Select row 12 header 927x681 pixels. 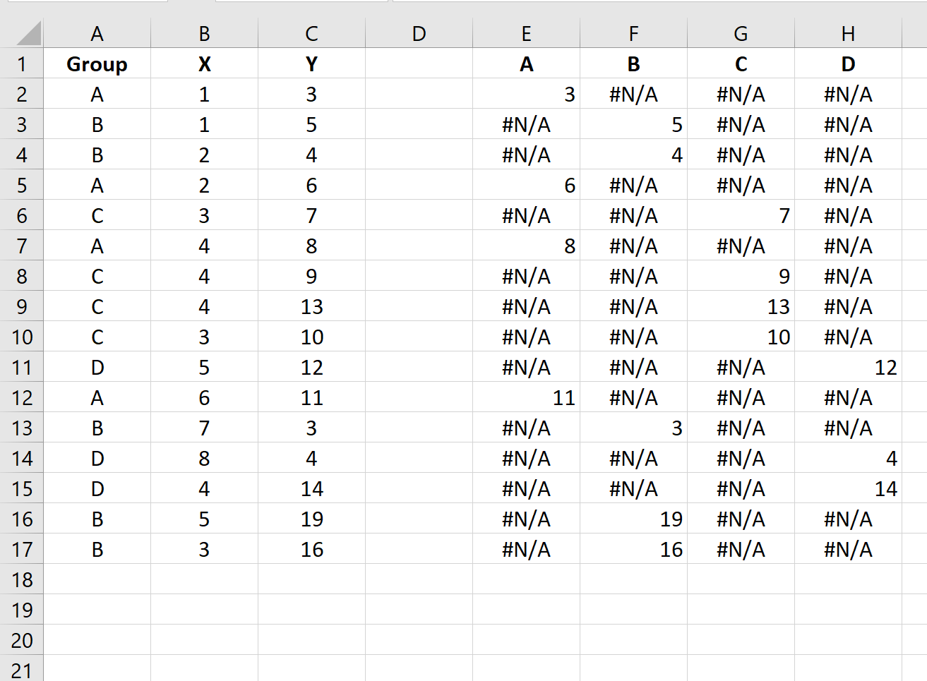tap(22, 397)
